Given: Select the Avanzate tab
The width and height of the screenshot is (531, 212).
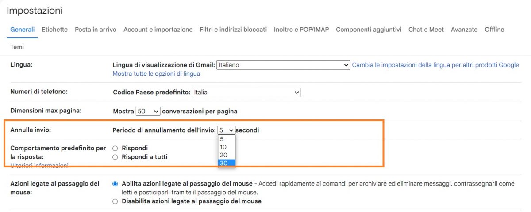Looking at the screenshot, I should (x=464, y=30).
